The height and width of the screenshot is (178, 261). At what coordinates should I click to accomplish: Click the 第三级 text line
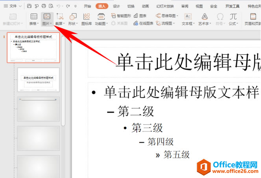[147, 128]
